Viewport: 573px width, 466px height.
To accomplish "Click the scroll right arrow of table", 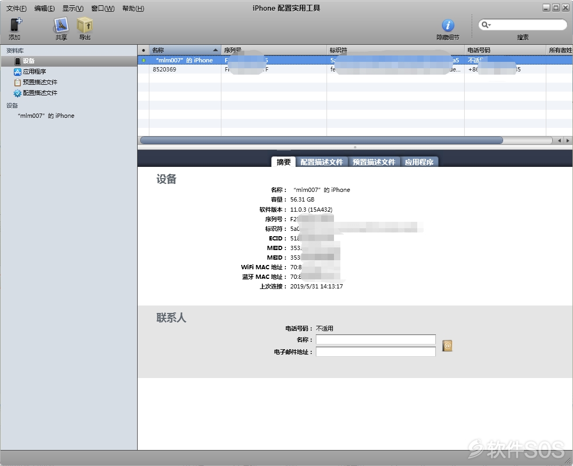I will click(568, 140).
